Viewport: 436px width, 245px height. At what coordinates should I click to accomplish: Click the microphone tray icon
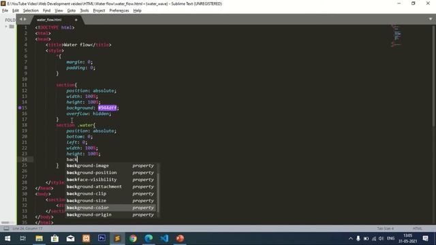[x=358, y=238]
